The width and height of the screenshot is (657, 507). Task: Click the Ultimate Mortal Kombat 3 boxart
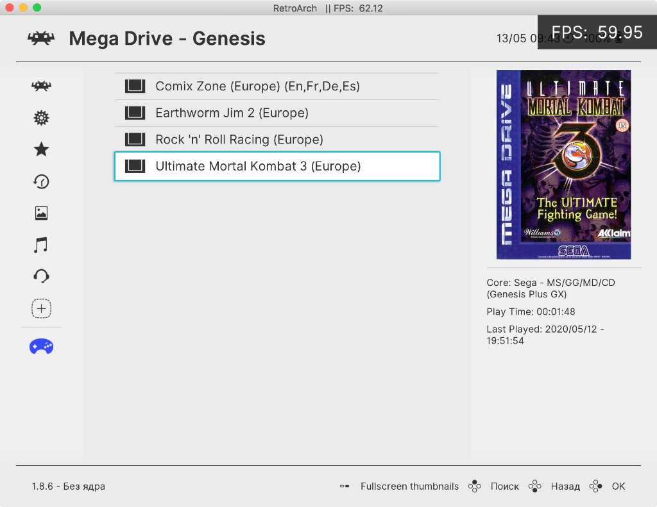click(563, 164)
